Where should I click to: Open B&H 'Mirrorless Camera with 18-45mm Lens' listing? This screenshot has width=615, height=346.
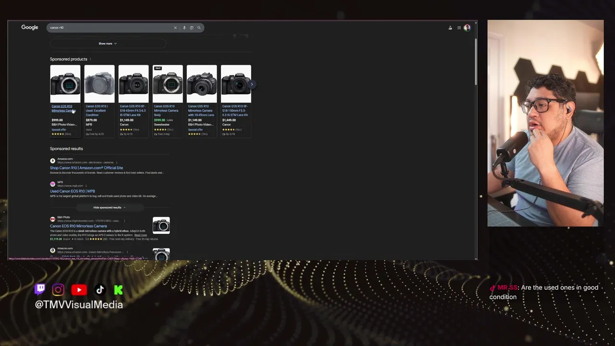201,111
